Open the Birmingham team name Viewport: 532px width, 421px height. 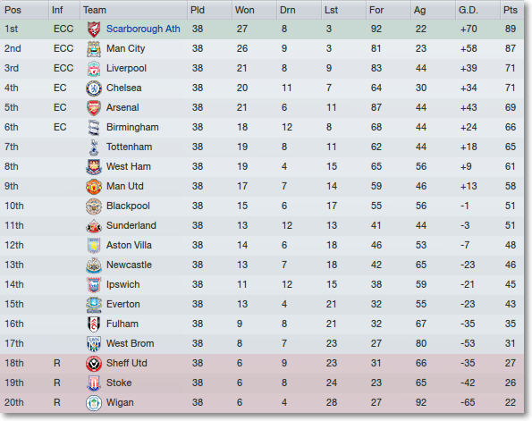(x=132, y=127)
